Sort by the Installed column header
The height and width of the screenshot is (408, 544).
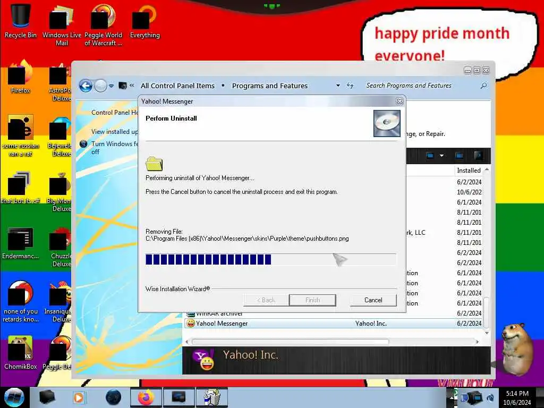(469, 171)
